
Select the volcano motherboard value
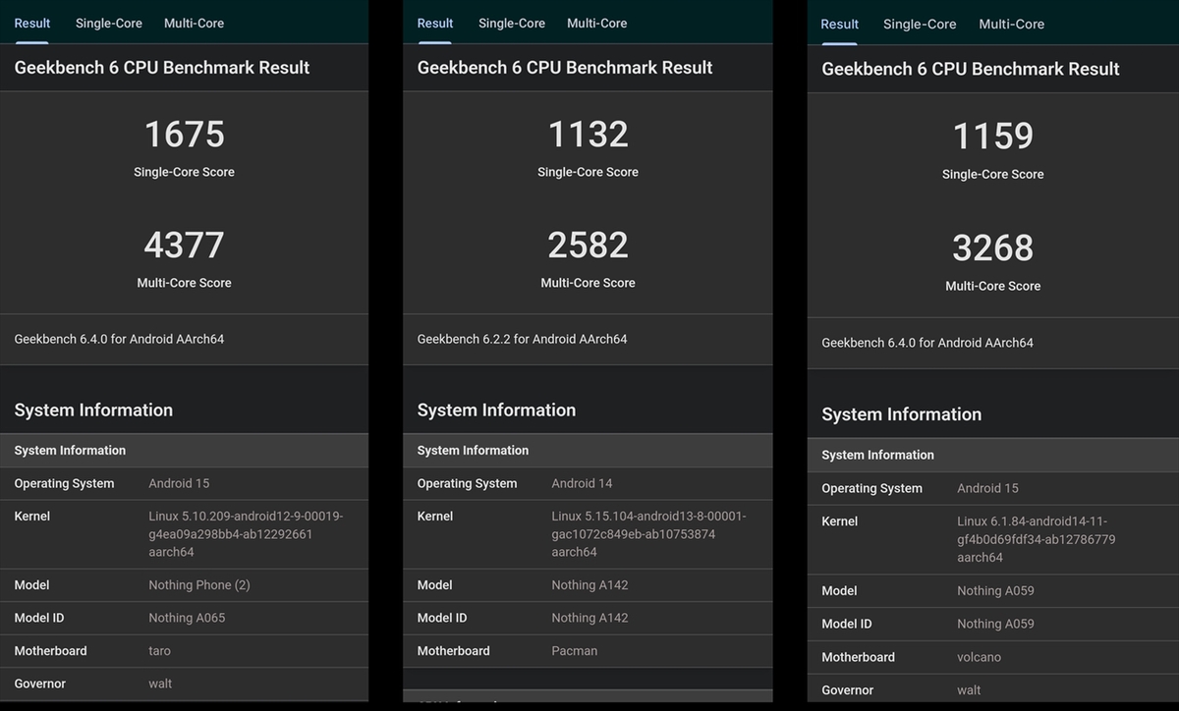click(x=980, y=657)
